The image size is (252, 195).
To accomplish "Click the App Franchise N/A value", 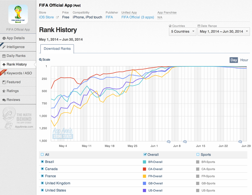I will coord(160,17).
